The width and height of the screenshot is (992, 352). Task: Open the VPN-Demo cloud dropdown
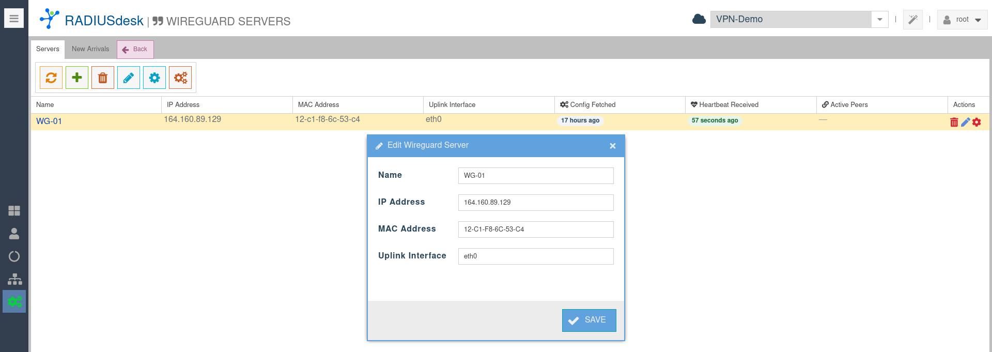pyautogui.click(x=879, y=20)
